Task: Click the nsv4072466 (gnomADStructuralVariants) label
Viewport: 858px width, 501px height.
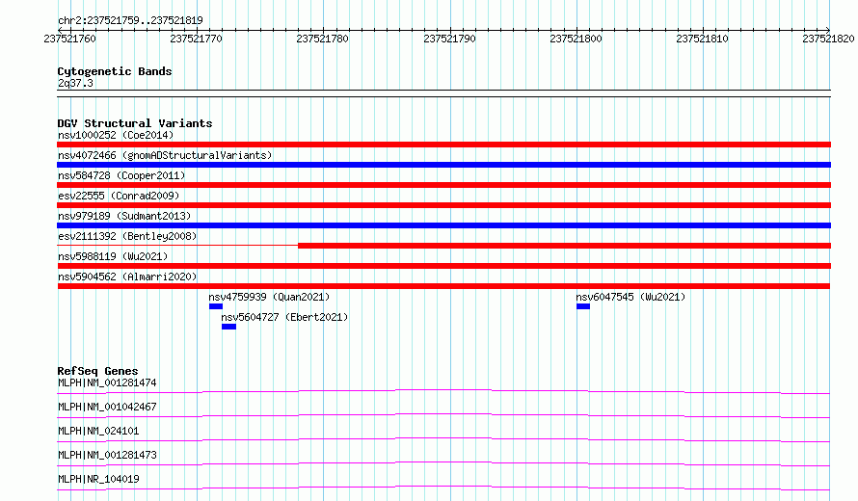Action: pyautogui.click(x=165, y=155)
